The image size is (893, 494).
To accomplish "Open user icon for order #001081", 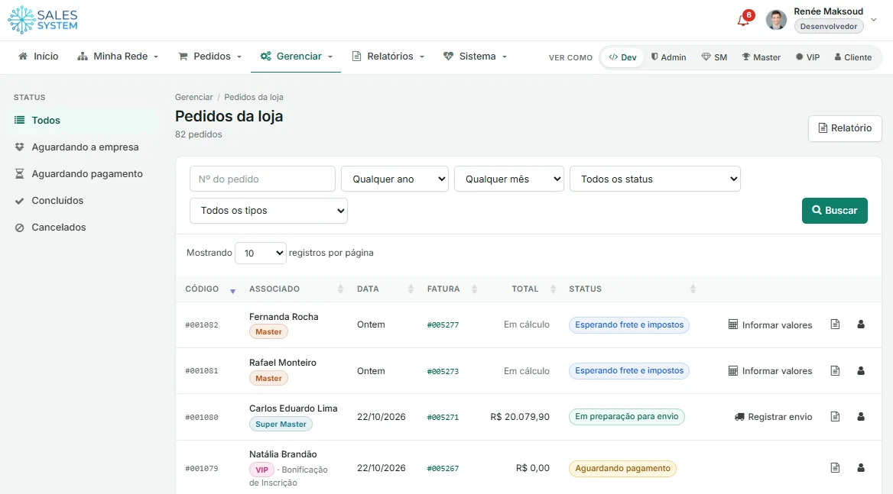I will pyautogui.click(x=861, y=370).
